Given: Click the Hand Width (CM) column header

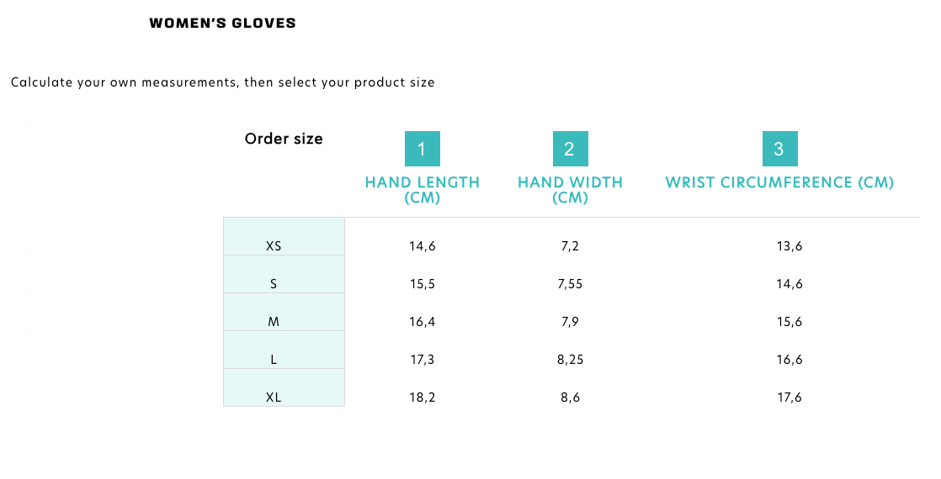Looking at the screenshot, I should pyautogui.click(x=570, y=190).
